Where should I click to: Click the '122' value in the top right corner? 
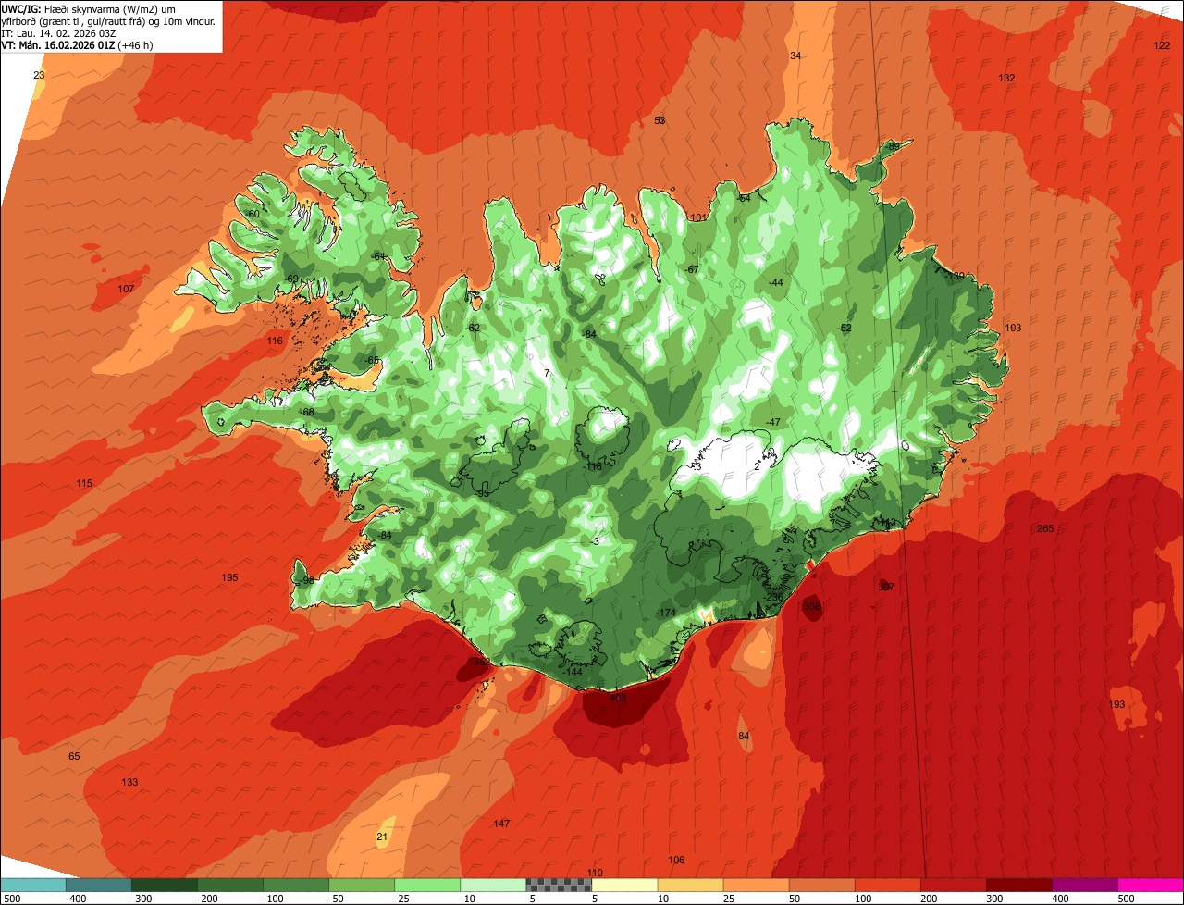click(x=1162, y=45)
